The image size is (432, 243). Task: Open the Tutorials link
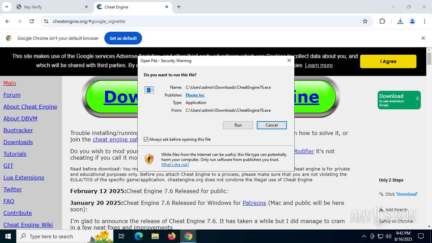click(15, 154)
